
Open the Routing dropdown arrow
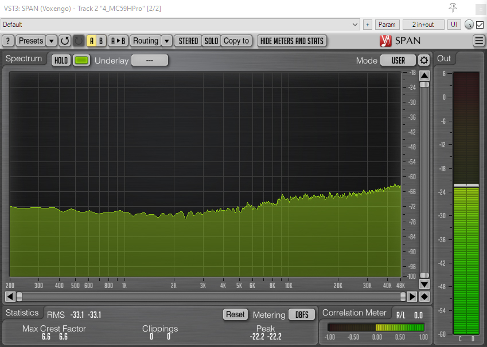click(x=166, y=41)
